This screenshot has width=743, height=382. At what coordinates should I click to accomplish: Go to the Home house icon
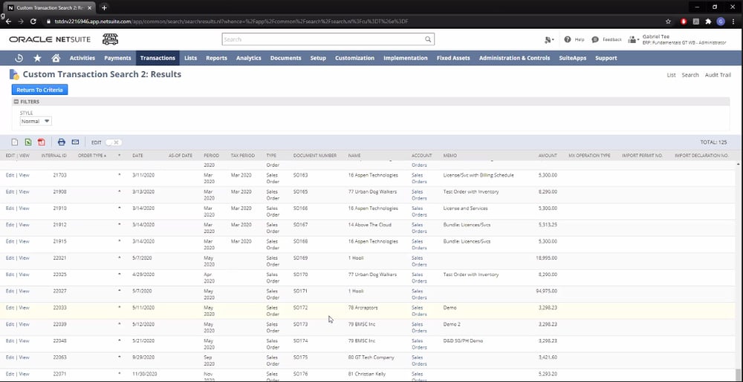pos(56,58)
